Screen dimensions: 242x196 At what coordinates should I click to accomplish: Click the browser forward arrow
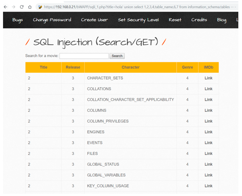[13, 7]
